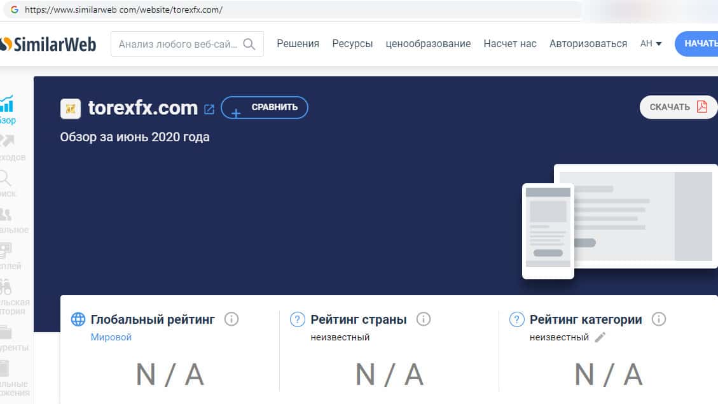Click неизвестный under Рейтинг страны
This screenshot has height=404, width=718.
[x=340, y=337]
